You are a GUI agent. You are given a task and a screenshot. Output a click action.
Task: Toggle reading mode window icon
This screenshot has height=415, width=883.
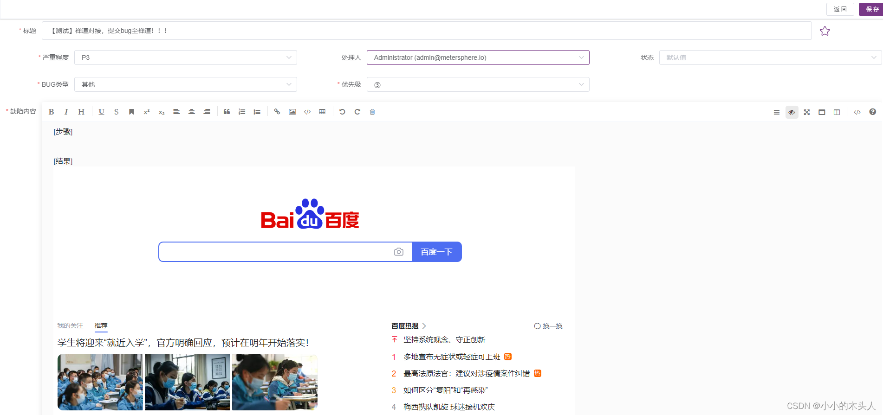(822, 112)
